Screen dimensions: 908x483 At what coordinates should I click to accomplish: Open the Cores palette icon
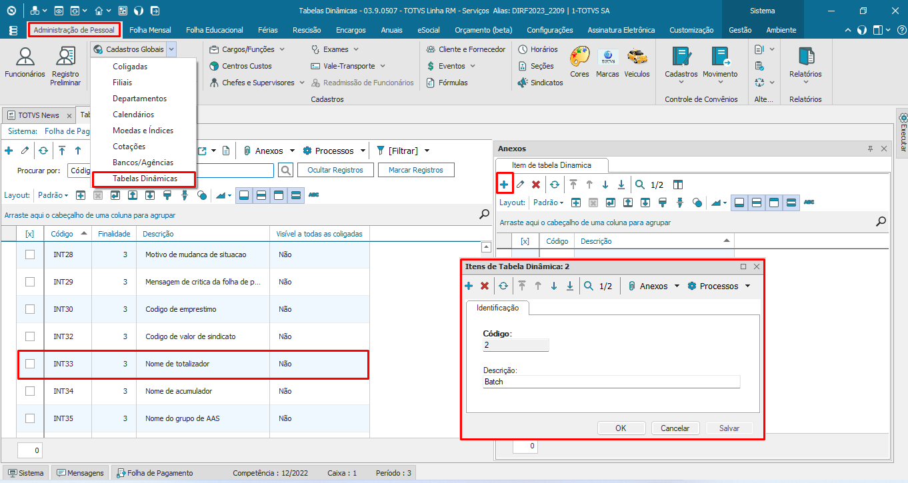(579, 63)
